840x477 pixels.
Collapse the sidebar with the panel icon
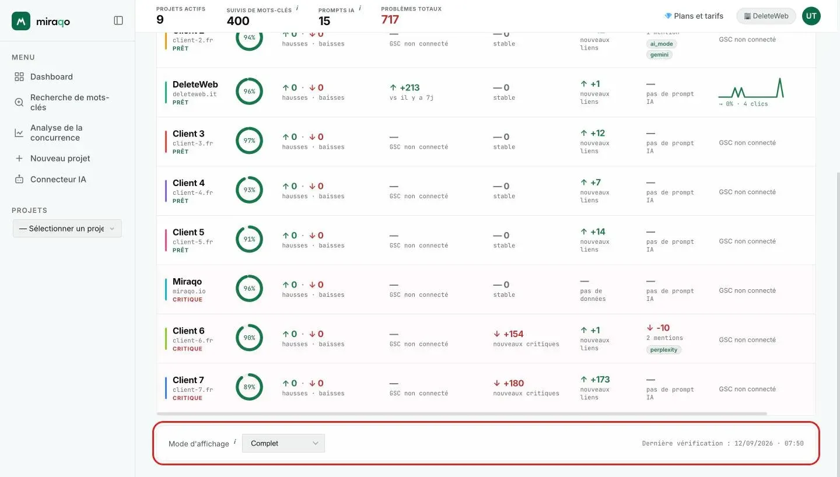pyautogui.click(x=118, y=20)
